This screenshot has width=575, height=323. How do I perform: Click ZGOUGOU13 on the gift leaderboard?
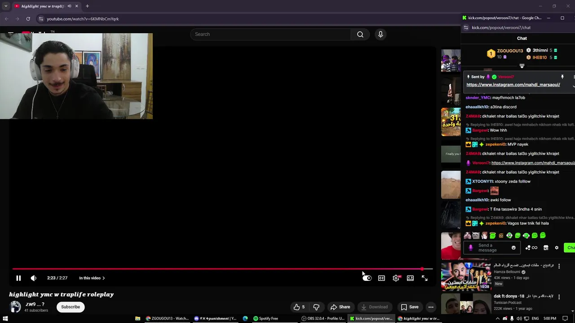point(510,51)
